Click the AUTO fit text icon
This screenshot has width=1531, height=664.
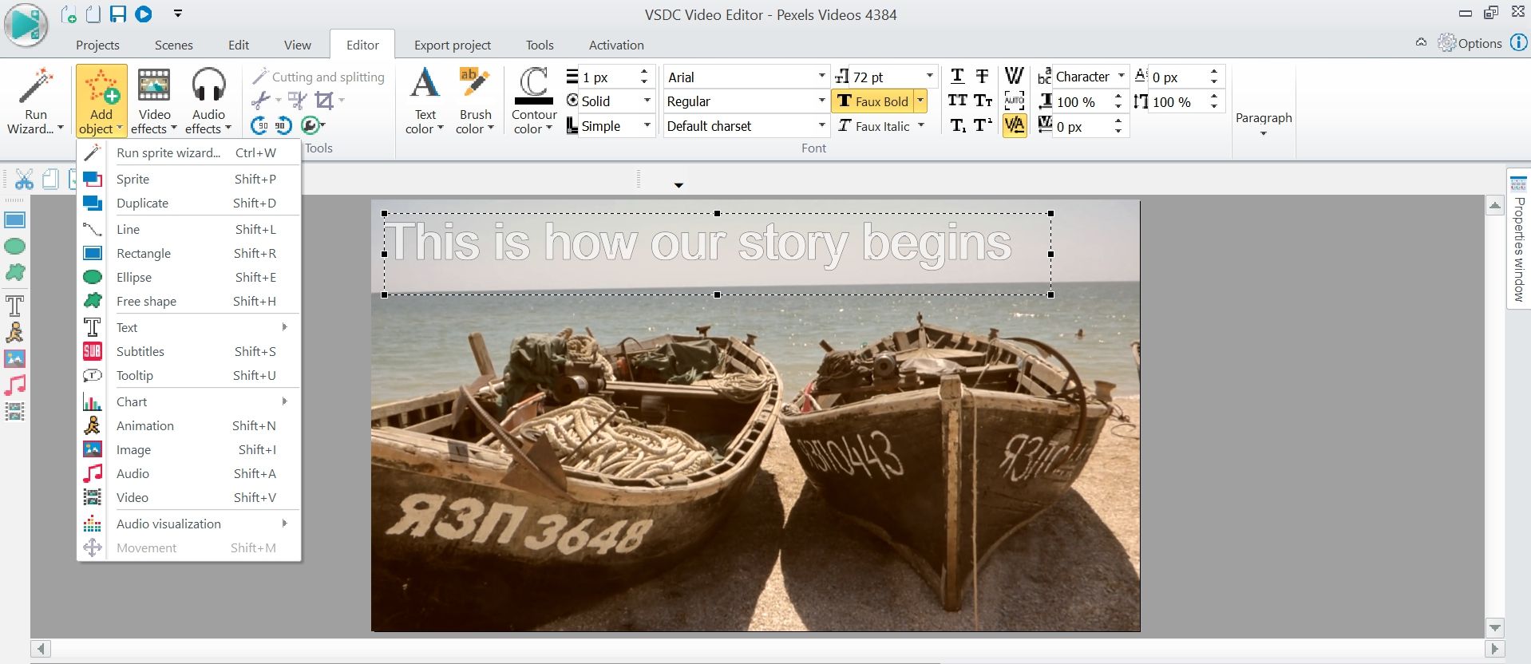pyautogui.click(x=1015, y=101)
